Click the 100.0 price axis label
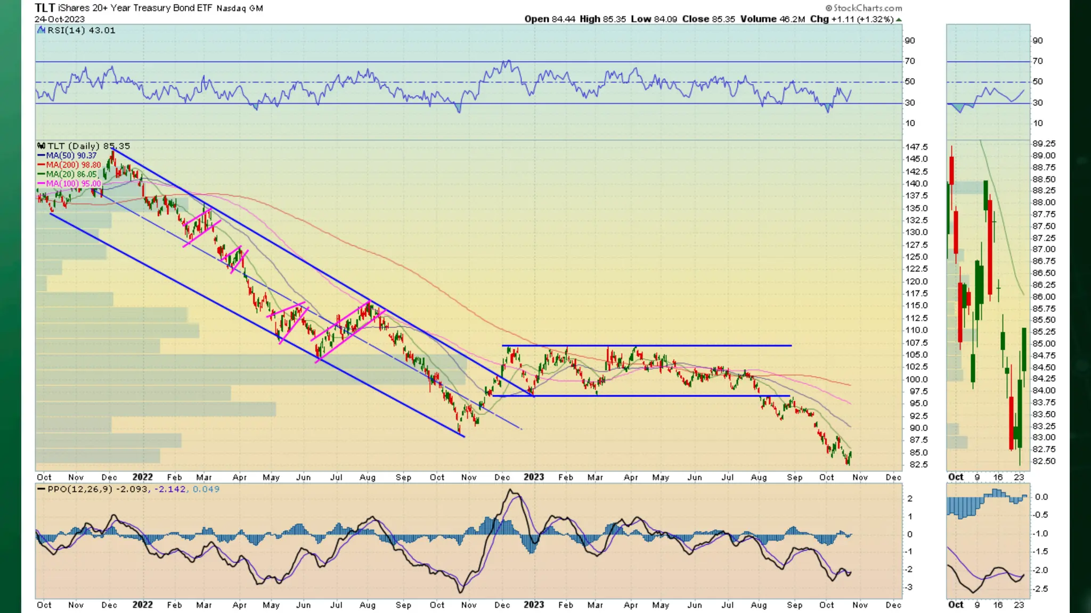This screenshot has width=1091, height=613. (916, 379)
